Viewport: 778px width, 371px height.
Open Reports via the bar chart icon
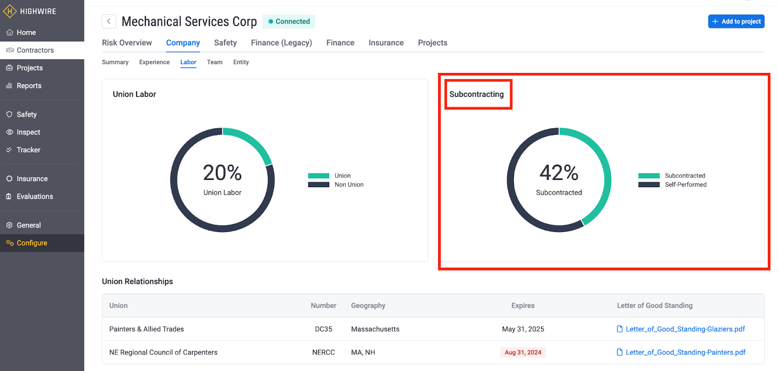click(x=9, y=86)
